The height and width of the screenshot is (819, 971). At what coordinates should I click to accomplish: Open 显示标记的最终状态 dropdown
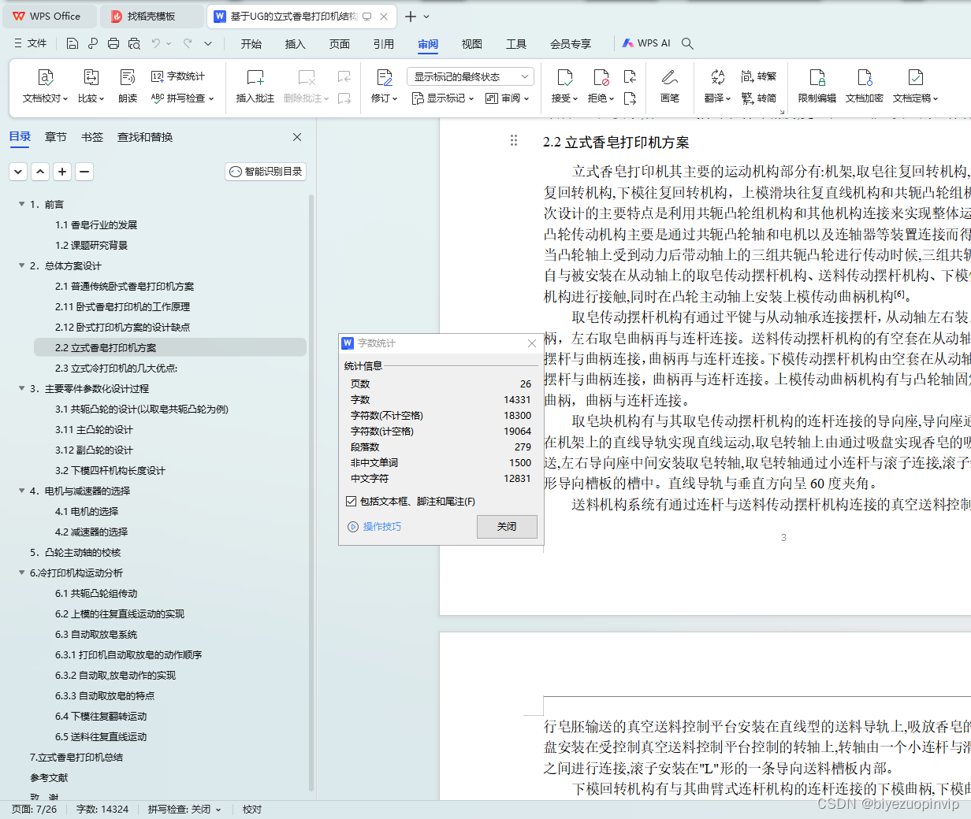point(471,76)
